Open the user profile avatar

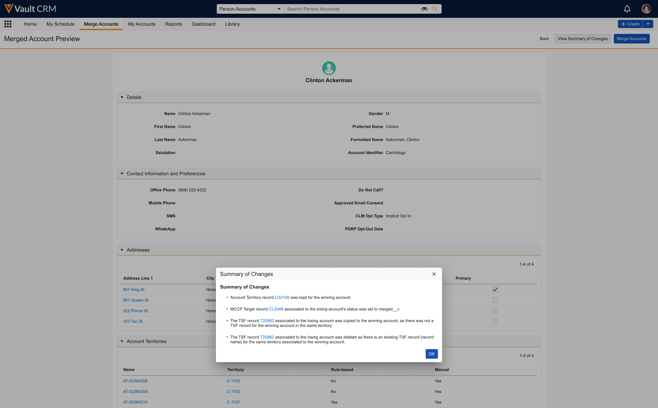[646, 9]
